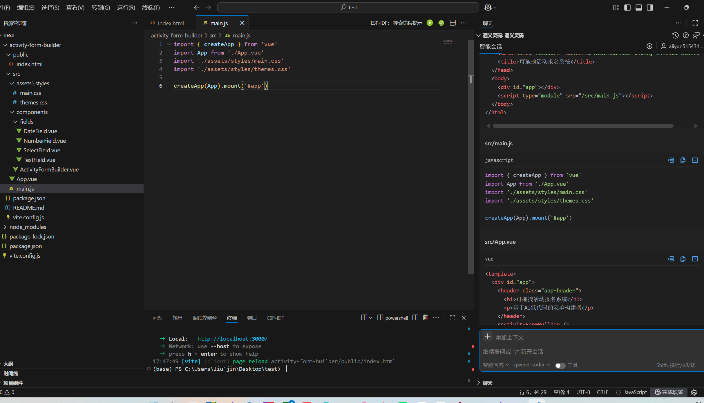Collapse the activity-form-builder folder
This screenshot has width=704, height=403.
[x=5, y=45]
